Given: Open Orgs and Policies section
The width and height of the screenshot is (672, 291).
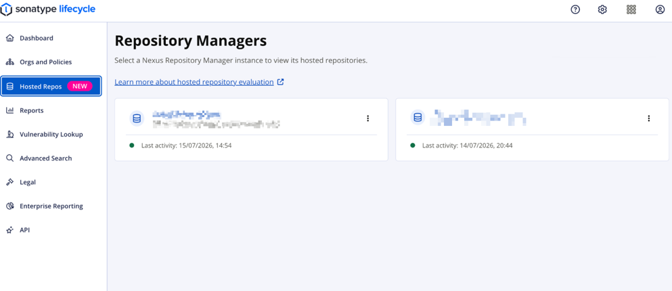Looking at the screenshot, I should 51,62.
